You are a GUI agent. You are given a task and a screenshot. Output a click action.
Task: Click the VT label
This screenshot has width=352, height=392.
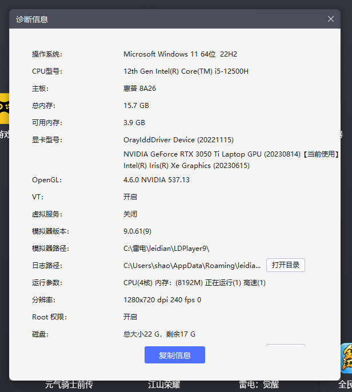pos(38,197)
